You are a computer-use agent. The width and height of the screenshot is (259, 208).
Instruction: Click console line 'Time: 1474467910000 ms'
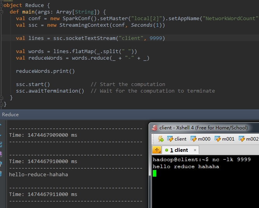(43, 162)
